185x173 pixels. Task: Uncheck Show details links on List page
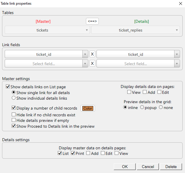point(8,87)
